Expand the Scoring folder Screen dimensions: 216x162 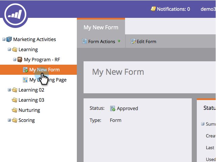pyautogui.click(x=9, y=120)
